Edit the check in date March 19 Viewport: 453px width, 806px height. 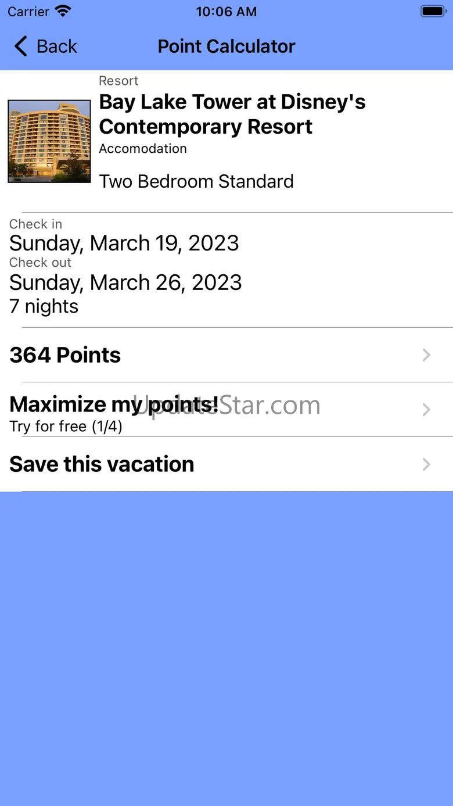click(x=124, y=243)
